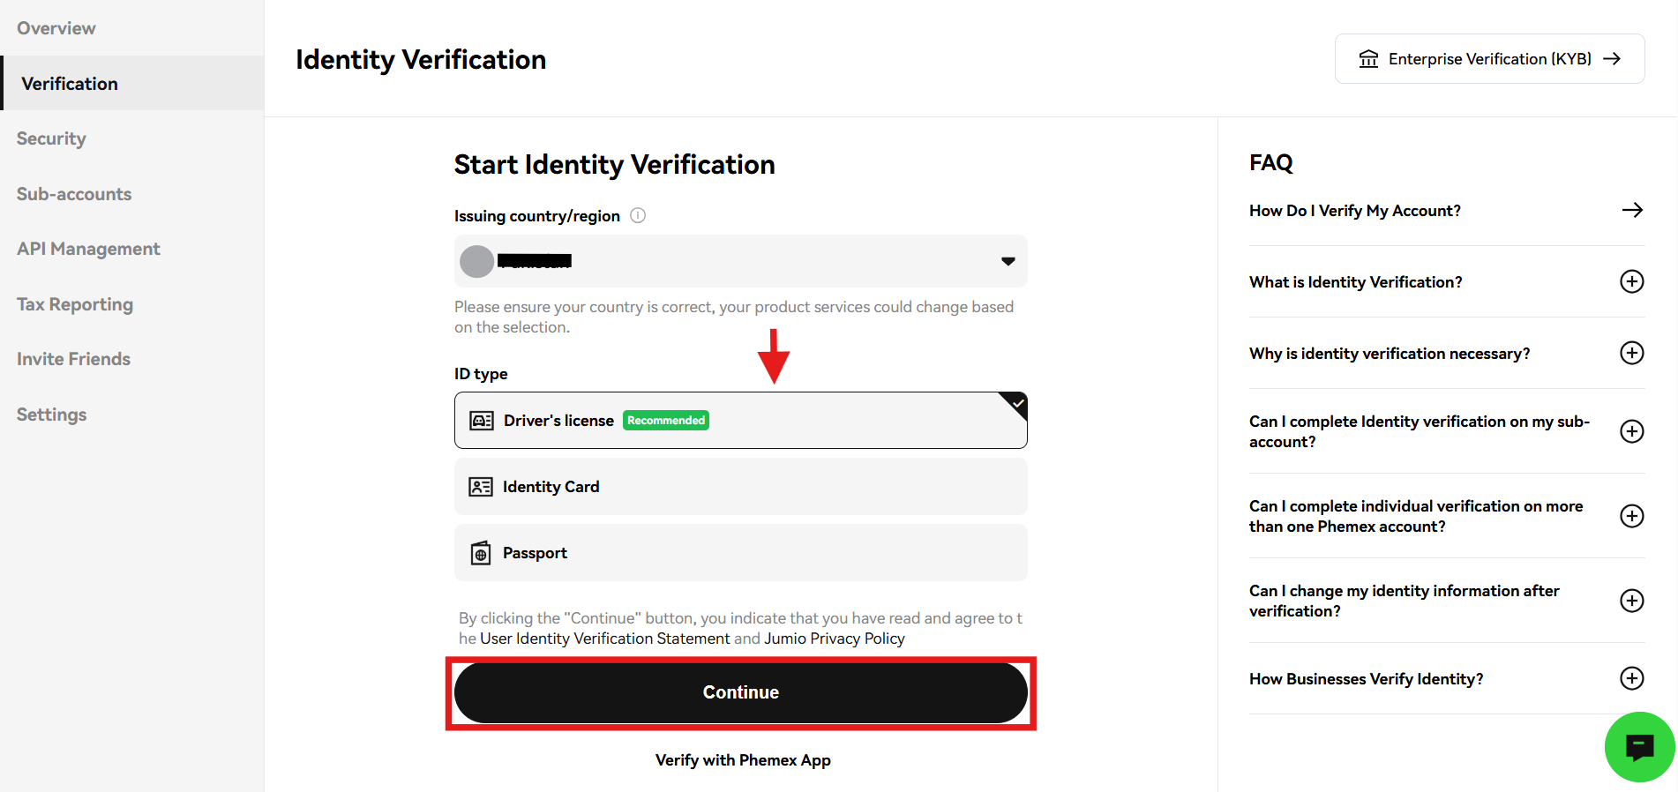Click the Identity Card icon

(481, 486)
